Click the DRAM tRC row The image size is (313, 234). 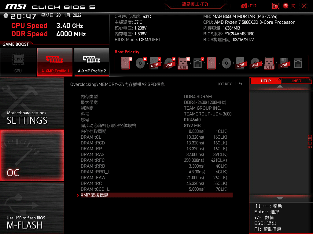click(x=156, y=183)
